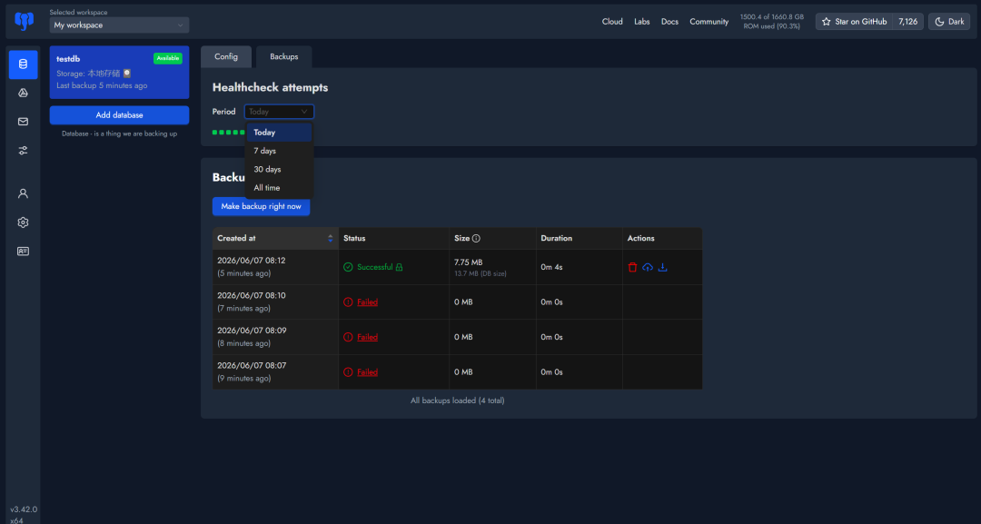Click ROM used storage stats text

tap(771, 22)
